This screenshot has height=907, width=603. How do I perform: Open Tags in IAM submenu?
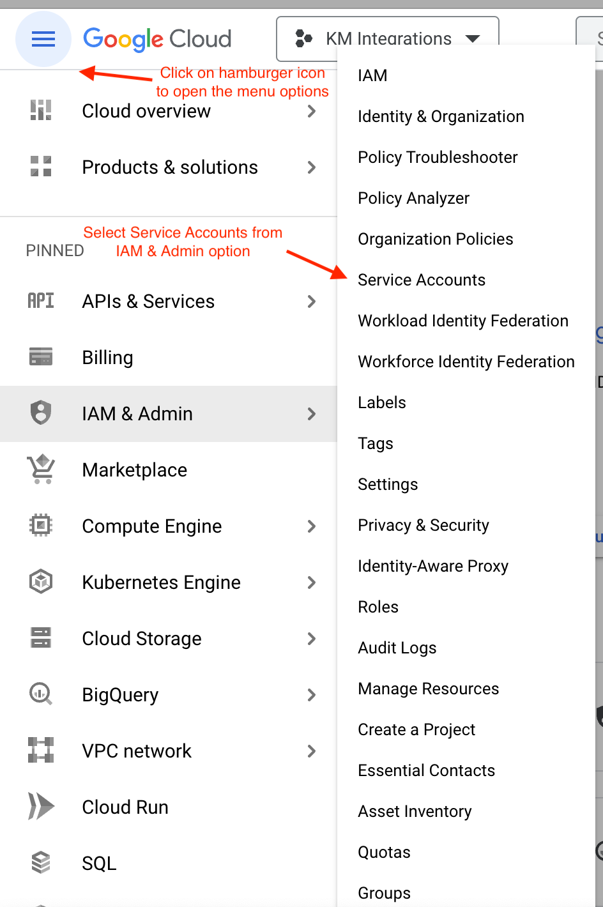coord(376,443)
